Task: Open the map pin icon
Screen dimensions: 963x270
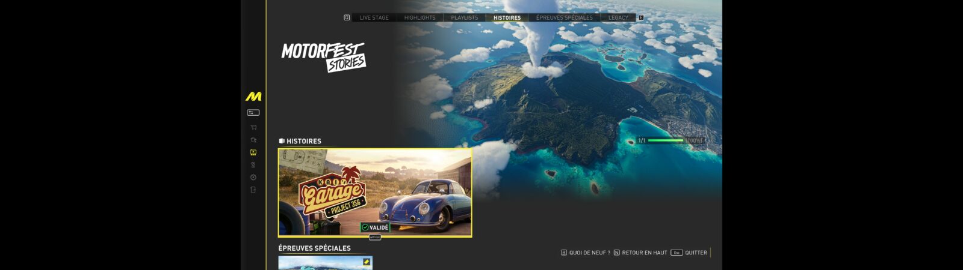Action: (253, 165)
